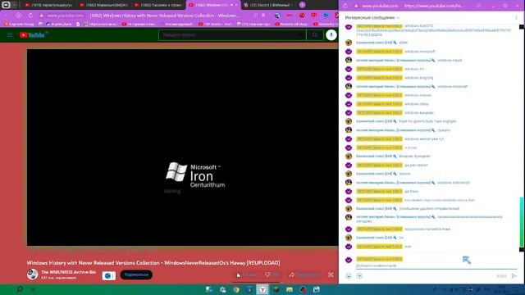
Task: Open The WNR/NROS Archive Bin channel name
Action: pyautogui.click(x=68, y=272)
